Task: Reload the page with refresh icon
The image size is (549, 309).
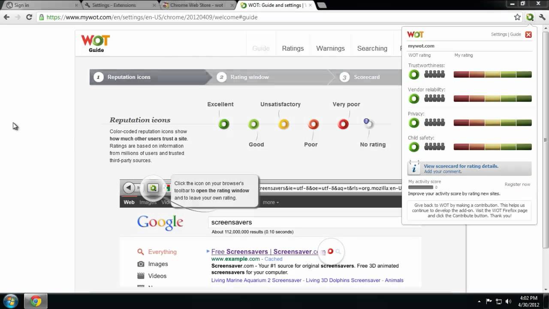Action: [x=29, y=17]
